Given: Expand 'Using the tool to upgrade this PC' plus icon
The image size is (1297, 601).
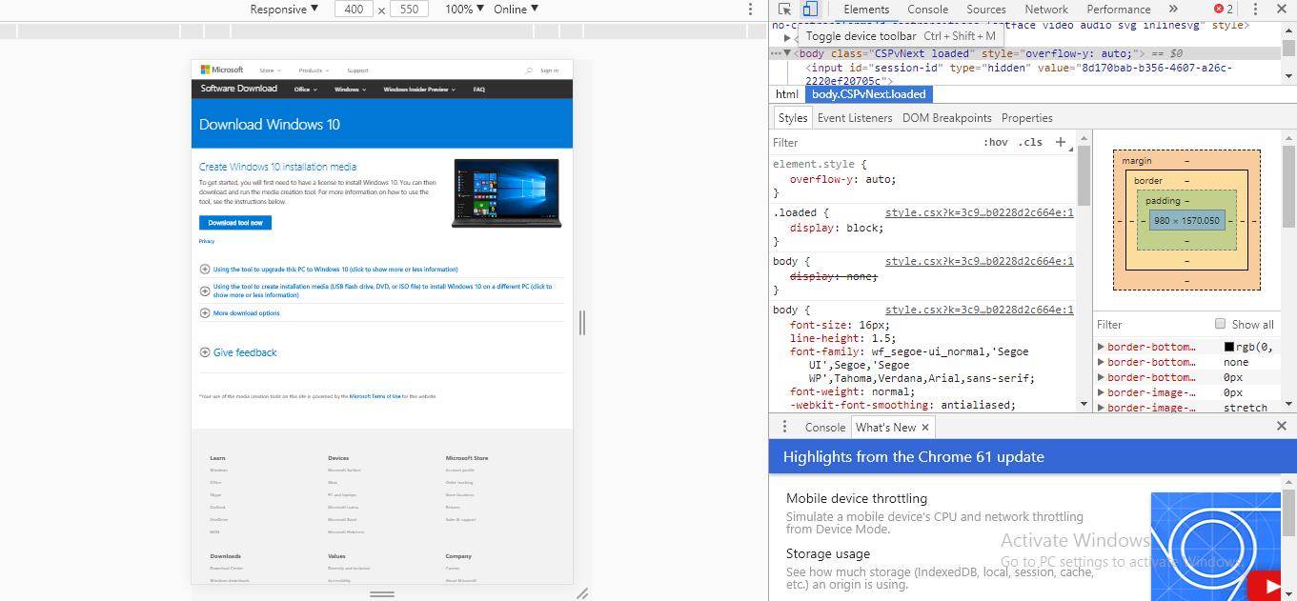Looking at the screenshot, I should click(x=205, y=270).
